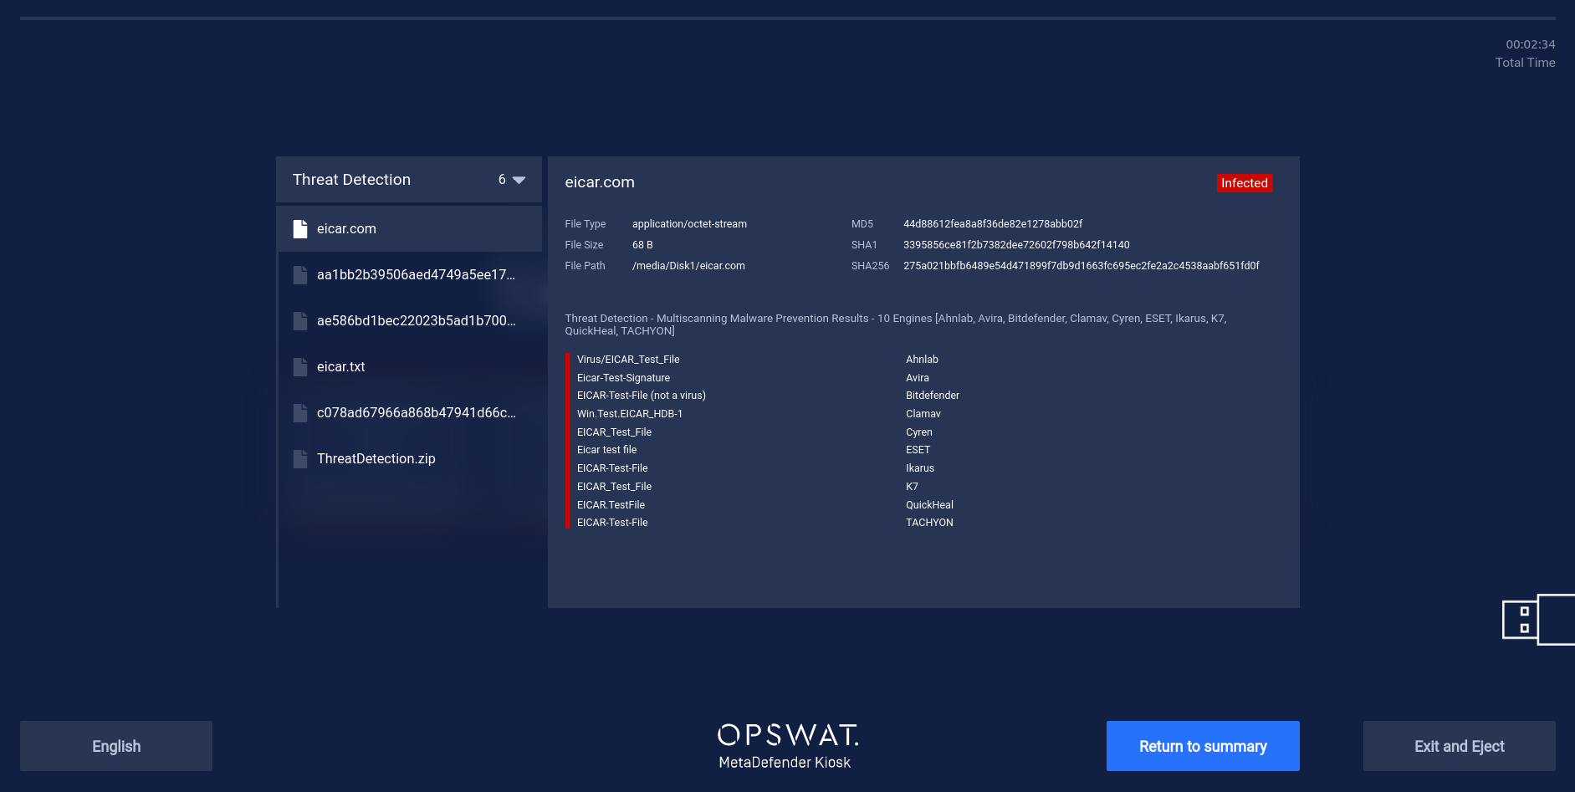Click the ESET result Eicar test file

pyautogui.click(x=606, y=450)
